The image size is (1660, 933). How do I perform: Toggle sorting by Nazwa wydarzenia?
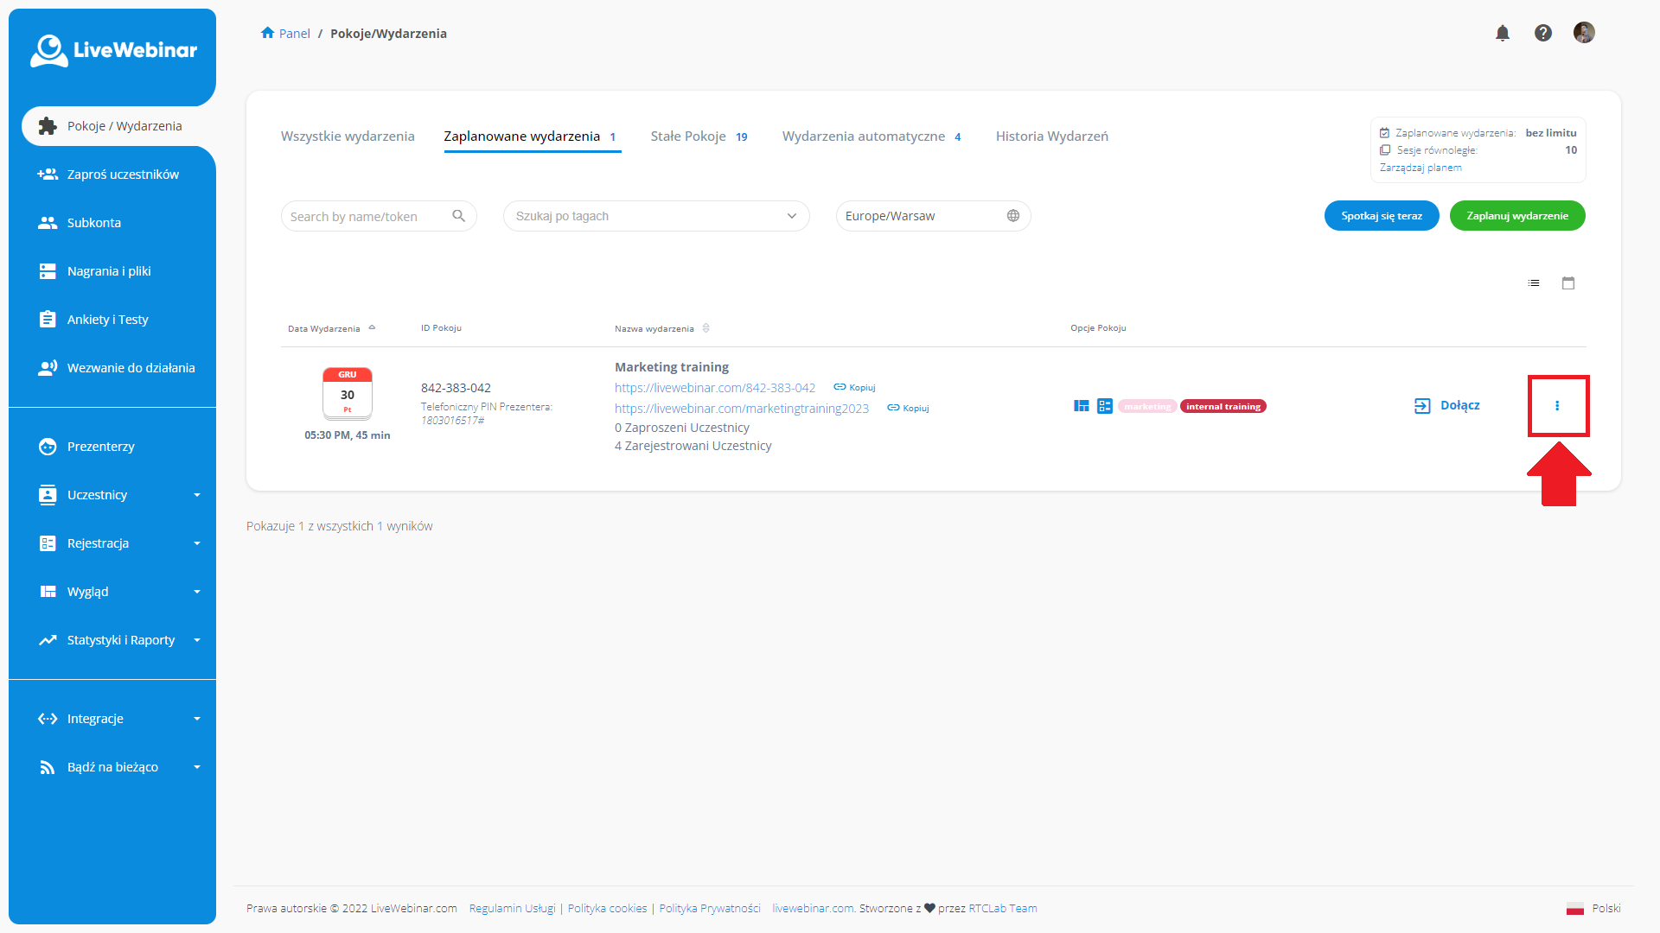pos(706,327)
